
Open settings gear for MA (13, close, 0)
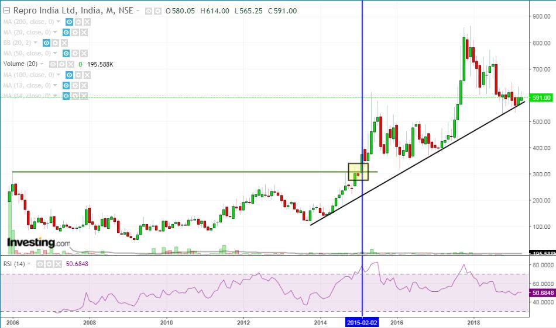(75, 86)
